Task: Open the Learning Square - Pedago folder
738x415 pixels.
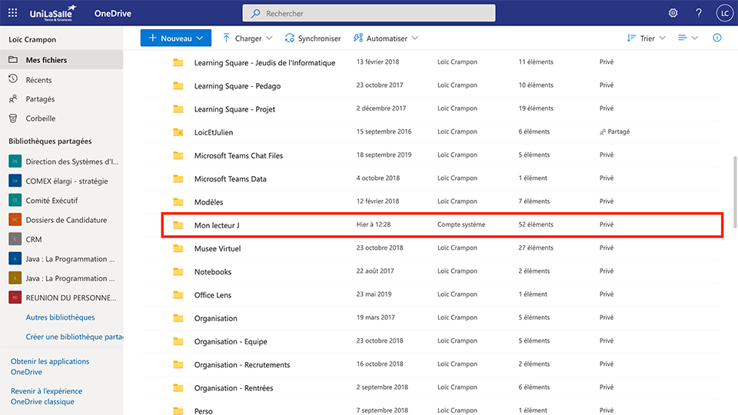Action: (238, 85)
